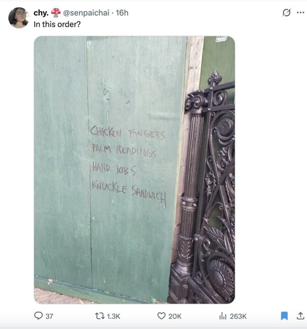Screen dimensions: 307x329
Task: Enlarge the graffiti wall photo
Action: tap(134, 170)
